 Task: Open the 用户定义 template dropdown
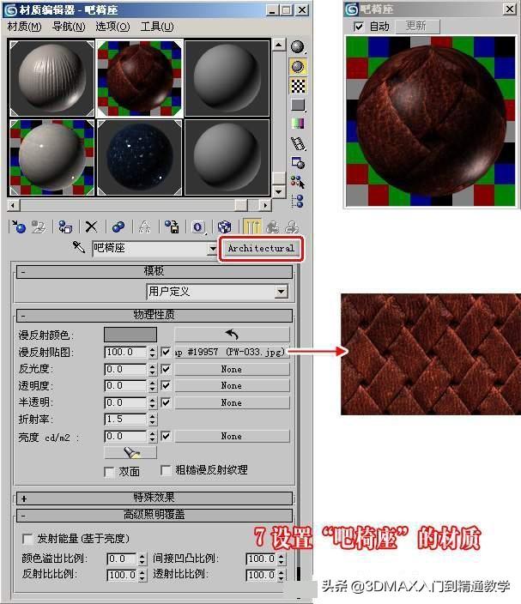[281, 292]
